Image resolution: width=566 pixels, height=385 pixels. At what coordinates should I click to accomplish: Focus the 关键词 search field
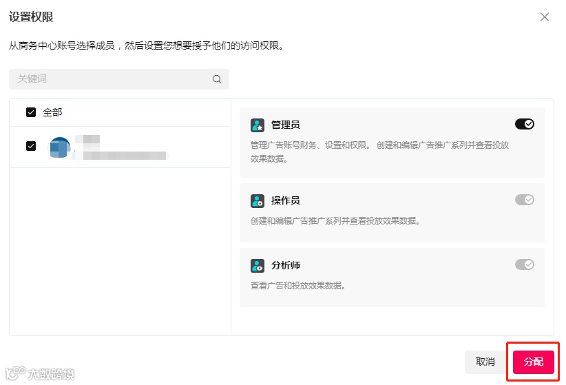[x=119, y=79]
